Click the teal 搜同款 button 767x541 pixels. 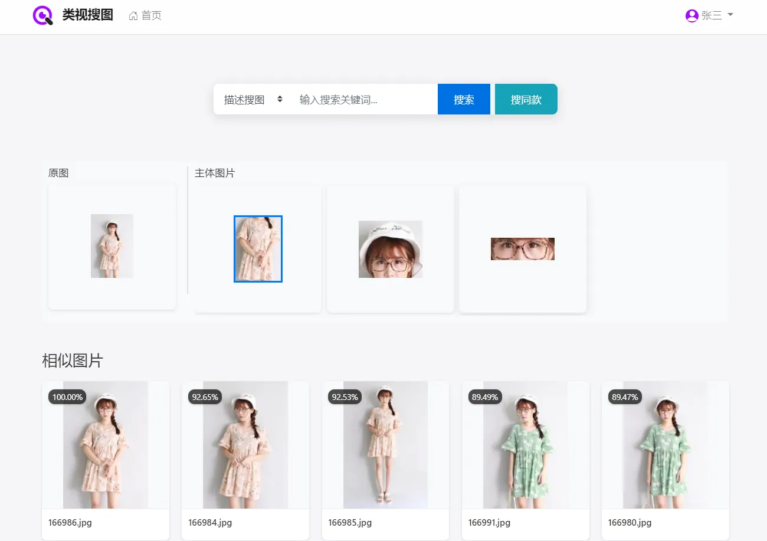click(x=526, y=99)
